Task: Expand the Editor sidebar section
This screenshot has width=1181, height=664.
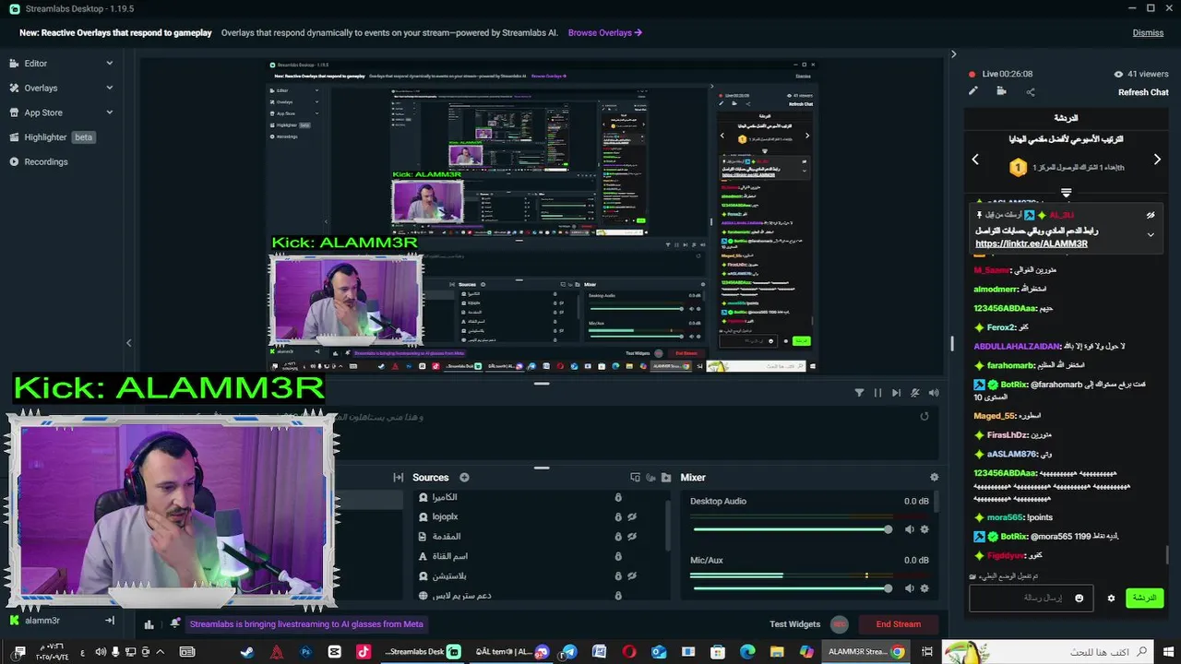Action: click(x=109, y=64)
